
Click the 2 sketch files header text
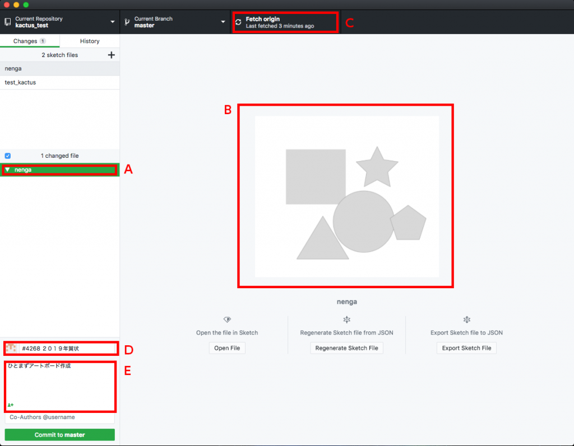(59, 55)
